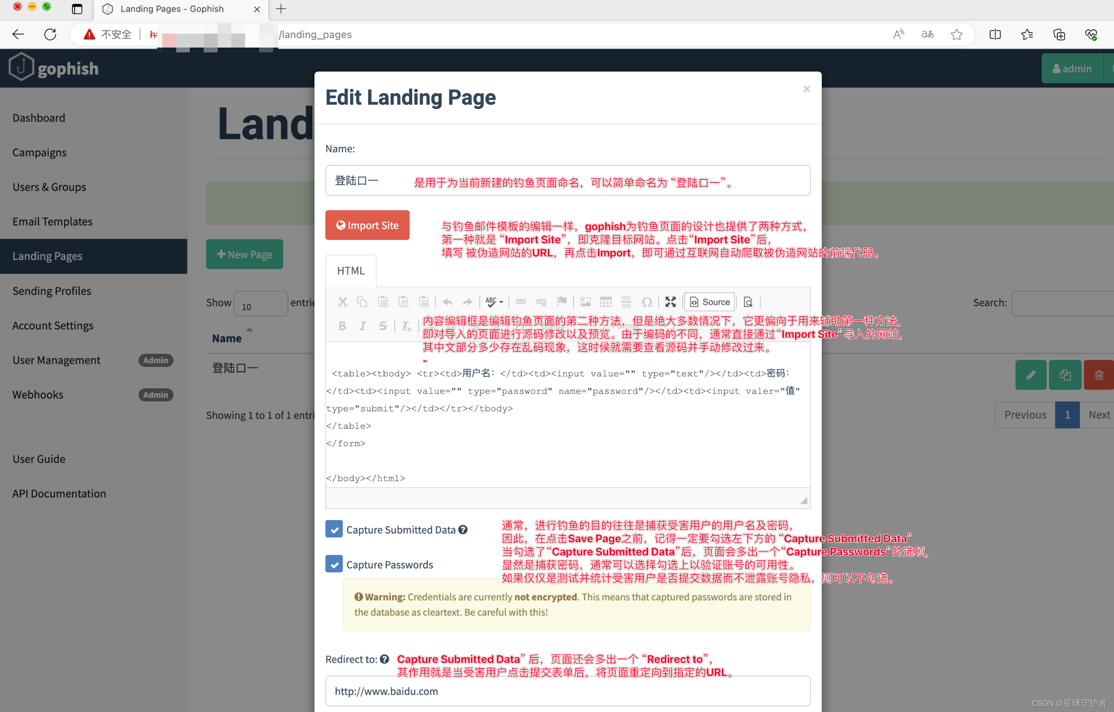Open Webhooks in sidebar

pyautogui.click(x=38, y=395)
